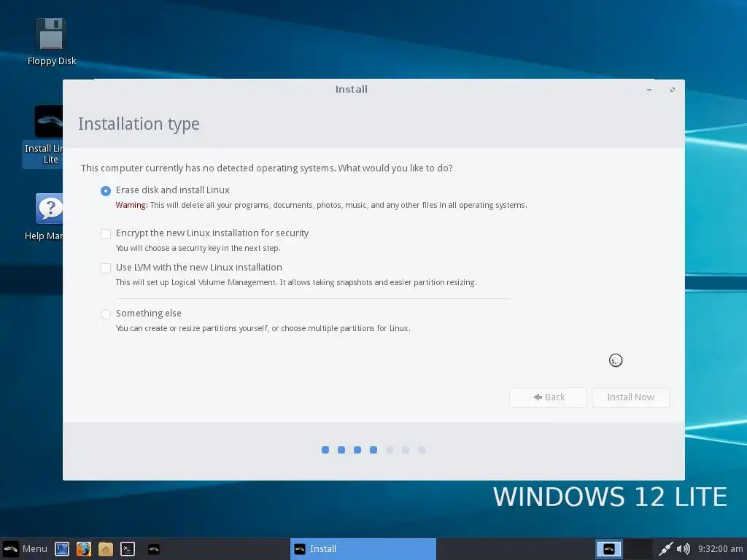Screen dimensions: 747x560
Task: Click text about choosing a security key
Action: click(x=198, y=248)
